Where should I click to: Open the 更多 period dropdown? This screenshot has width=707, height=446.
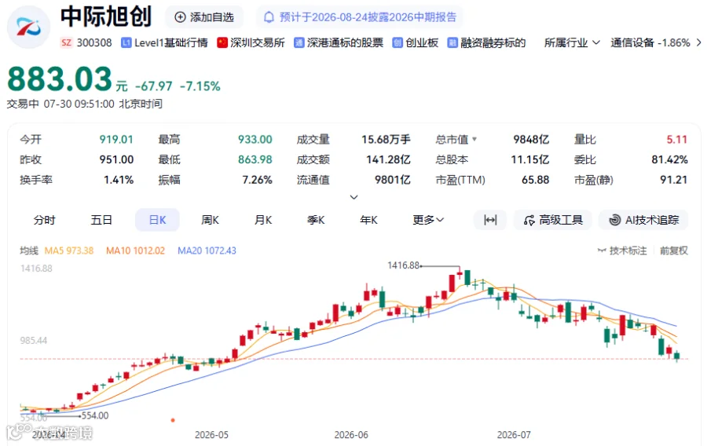pyautogui.click(x=428, y=220)
